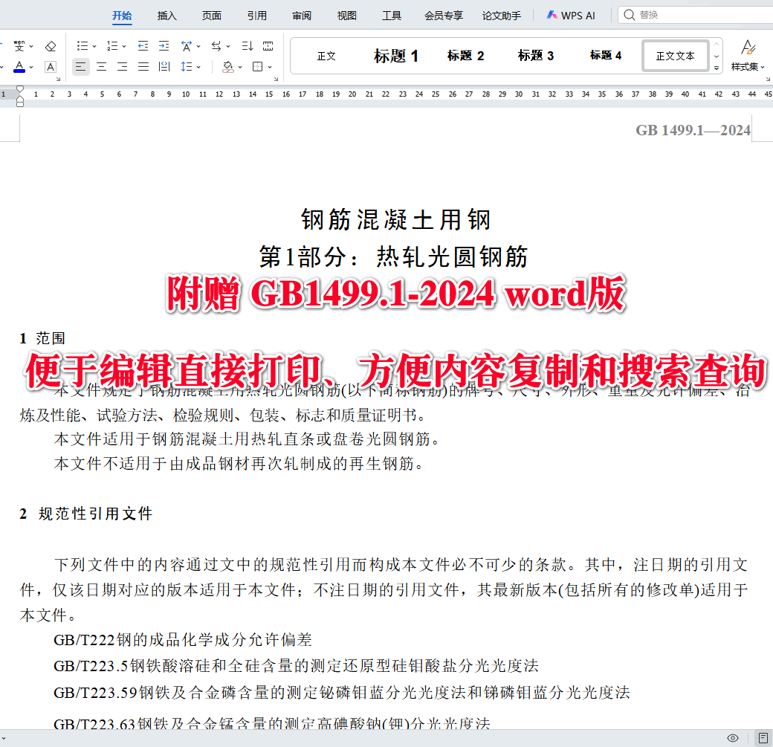773x747 pixels.
Task: Open the 论文助手 tab
Action: click(x=502, y=16)
